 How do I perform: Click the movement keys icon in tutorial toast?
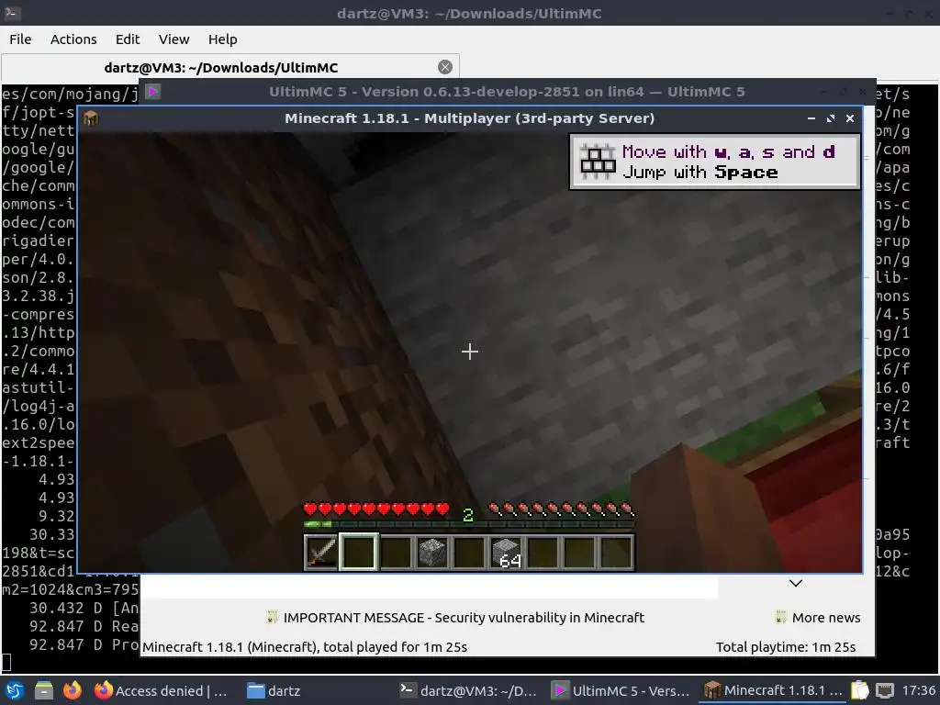pyautogui.click(x=597, y=162)
